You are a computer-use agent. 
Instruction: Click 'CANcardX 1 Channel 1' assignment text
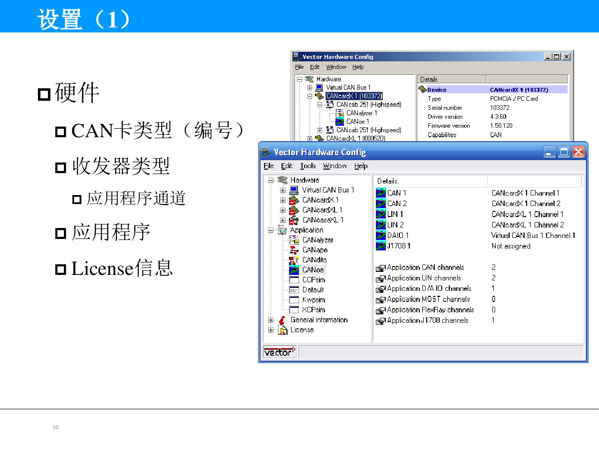pos(526,193)
